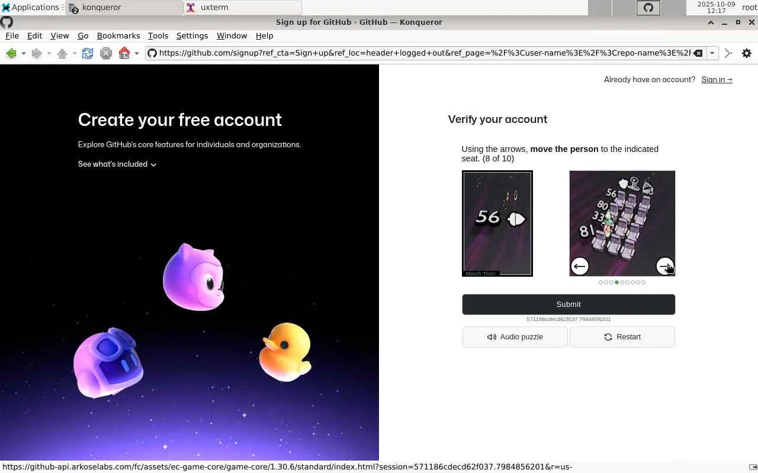
Task: Open the Settings menu
Action: point(192,36)
